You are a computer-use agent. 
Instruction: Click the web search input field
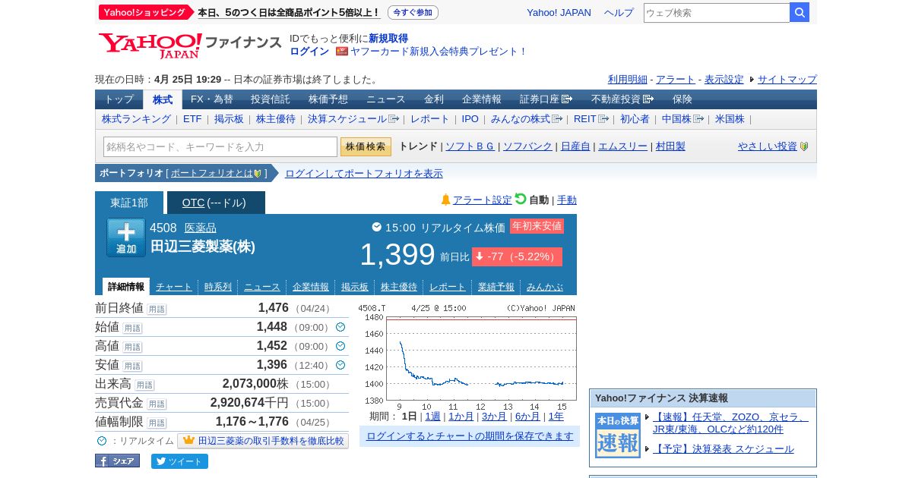pos(717,12)
